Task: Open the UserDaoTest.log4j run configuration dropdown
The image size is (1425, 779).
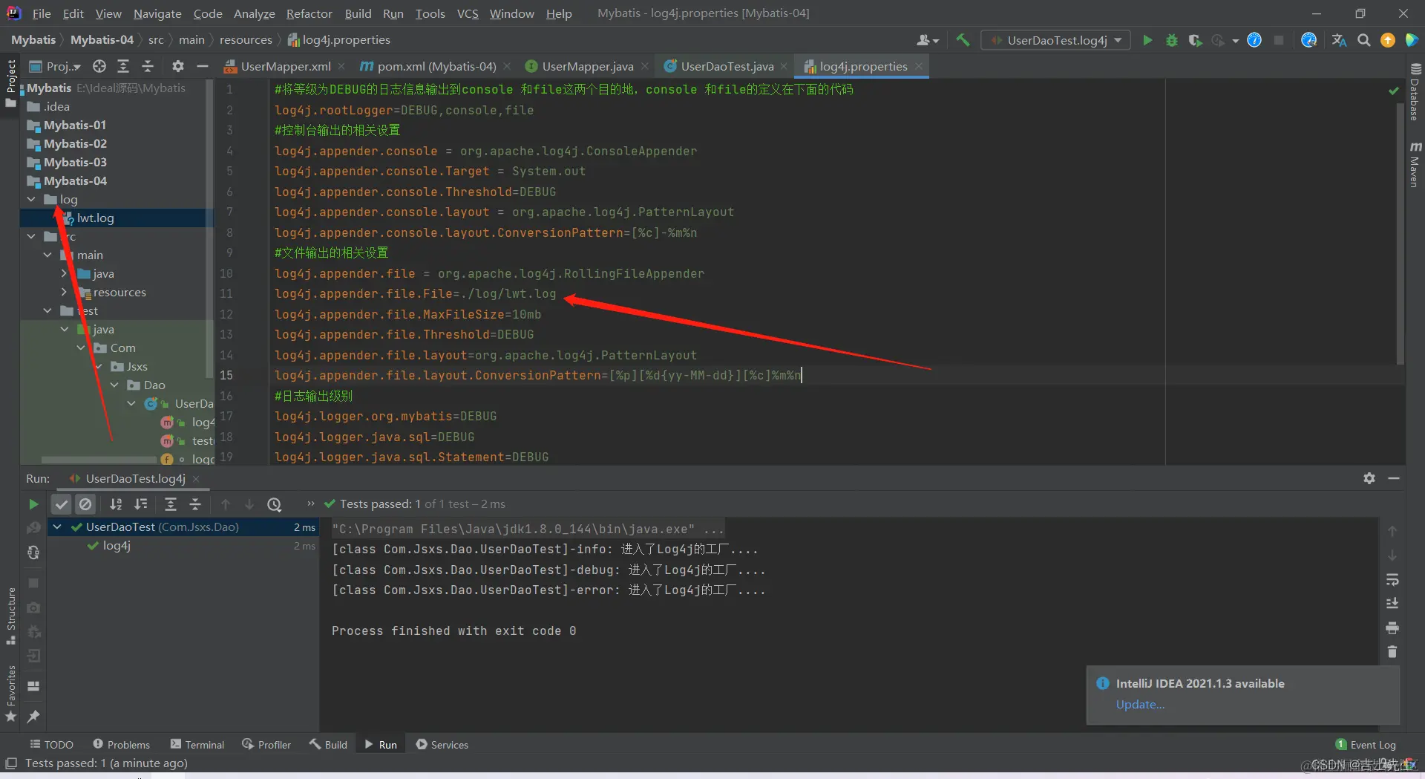Action: click(1056, 40)
